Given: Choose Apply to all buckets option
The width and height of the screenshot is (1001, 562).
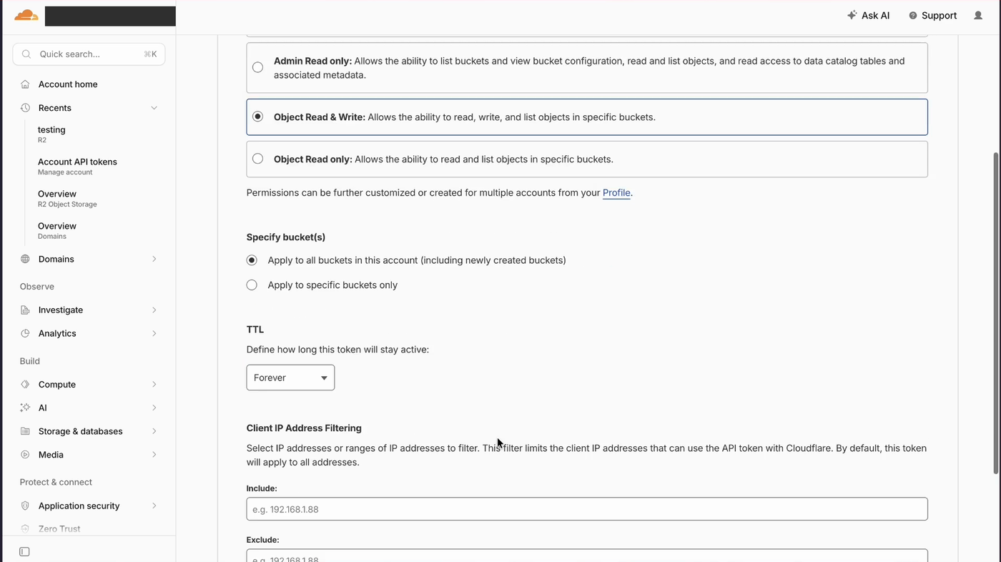Looking at the screenshot, I should (x=252, y=260).
